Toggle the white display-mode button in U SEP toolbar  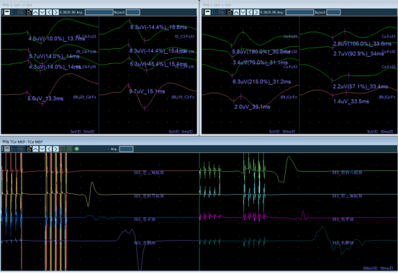pos(7,12)
